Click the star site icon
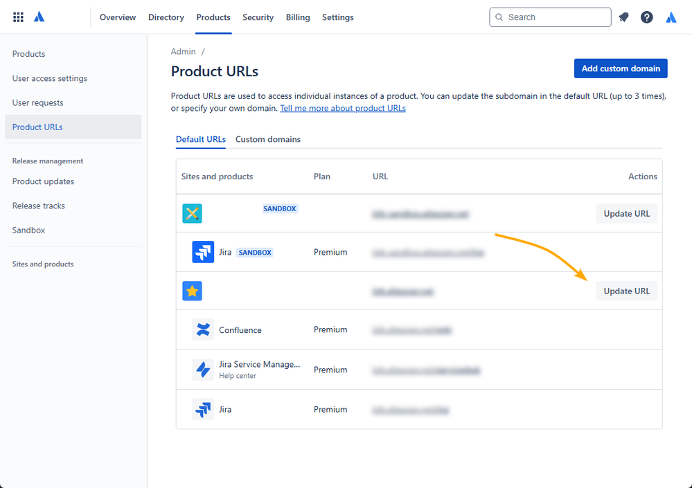 pos(192,291)
